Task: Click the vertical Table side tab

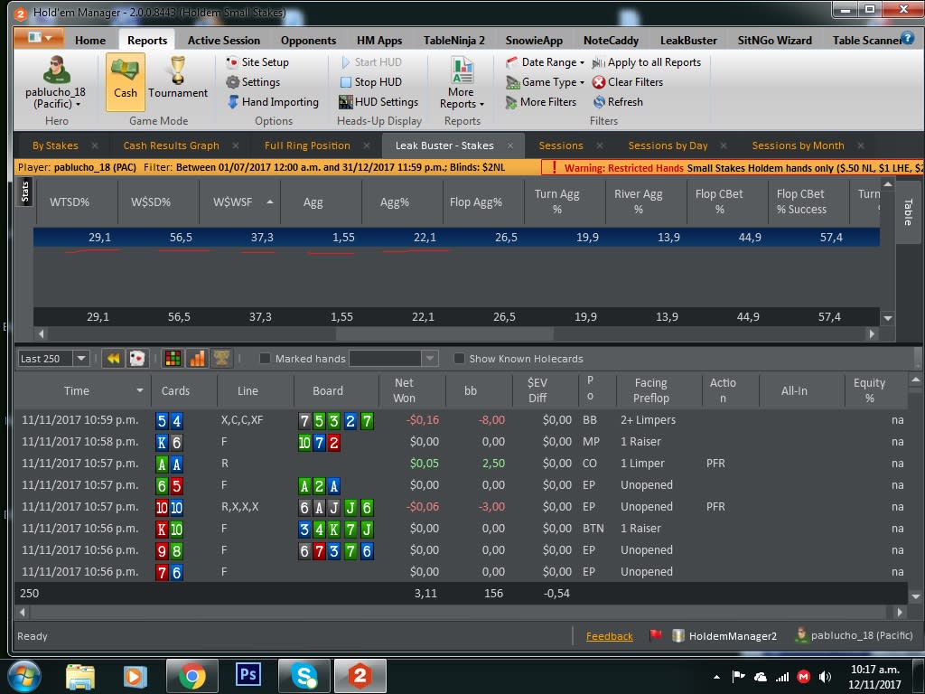Action: (908, 211)
